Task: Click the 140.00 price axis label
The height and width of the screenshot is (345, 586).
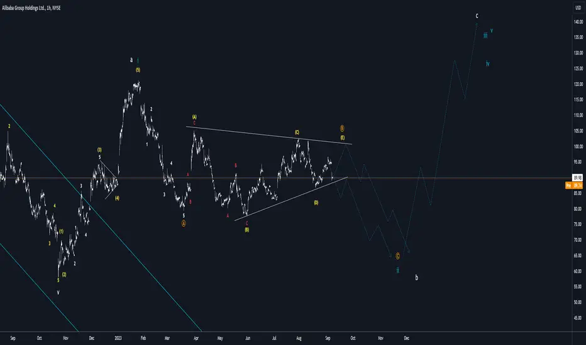Action: (x=578, y=21)
